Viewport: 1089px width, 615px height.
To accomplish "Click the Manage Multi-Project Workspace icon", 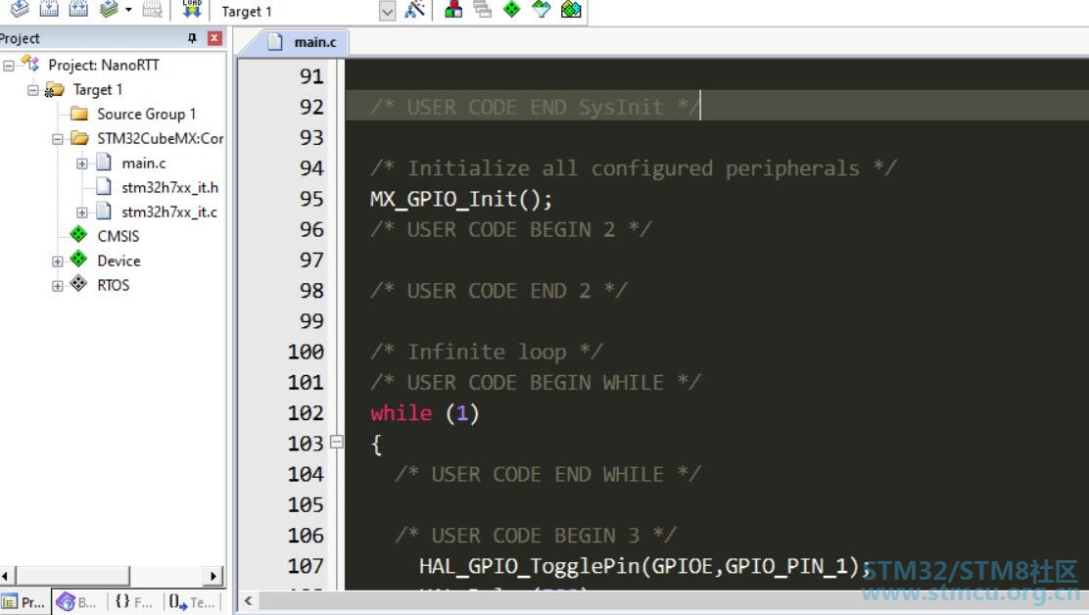I will pos(482,9).
